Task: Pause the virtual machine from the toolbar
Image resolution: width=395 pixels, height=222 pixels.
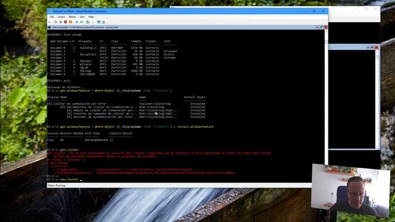Action: pos(77,22)
